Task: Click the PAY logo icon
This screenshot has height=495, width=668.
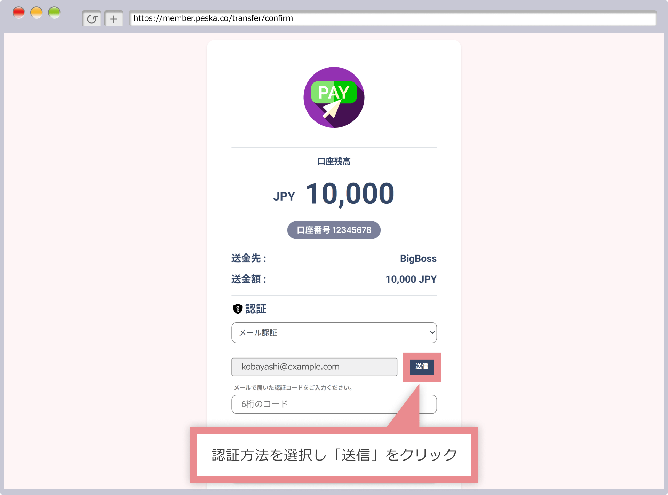Action: pyautogui.click(x=334, y=97)
